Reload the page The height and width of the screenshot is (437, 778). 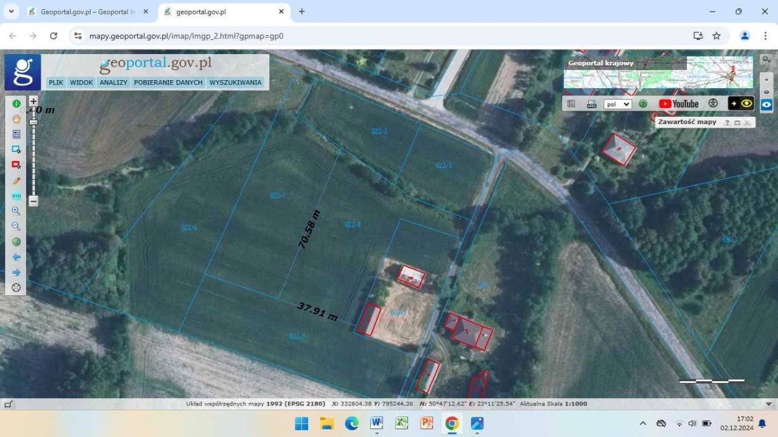tap(53, 36)
